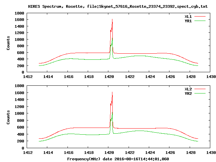Click the 1600 y-axis label on top plot
Image resolution: width=216 pixels, height=162 pixels.
pos(19,20)
